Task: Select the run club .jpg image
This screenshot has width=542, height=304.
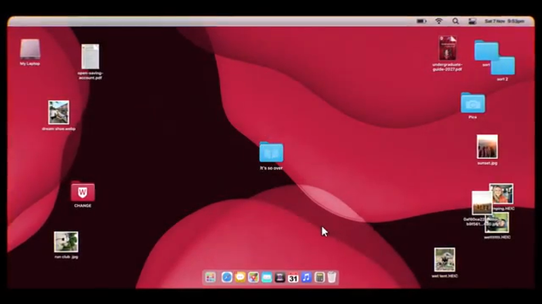Action: (x=66, y=242)
